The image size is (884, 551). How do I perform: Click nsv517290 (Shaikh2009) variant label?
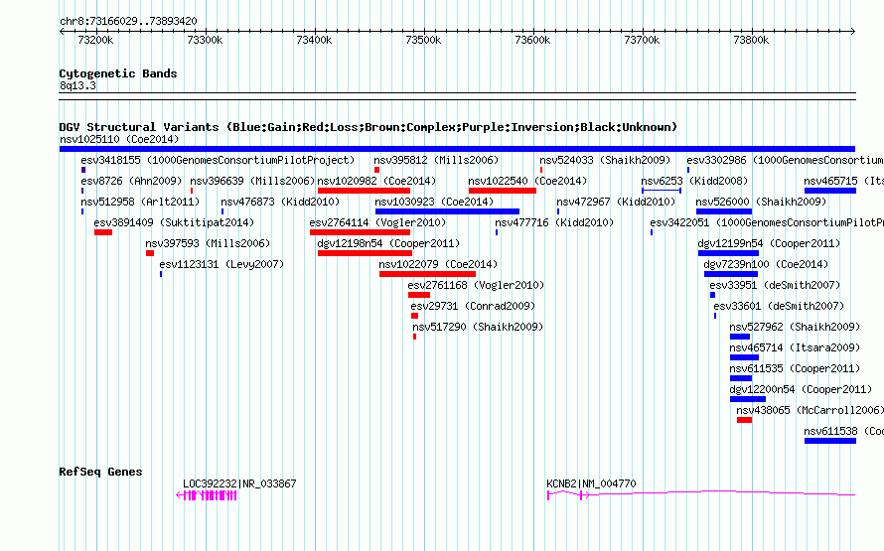tap(478, 327)
